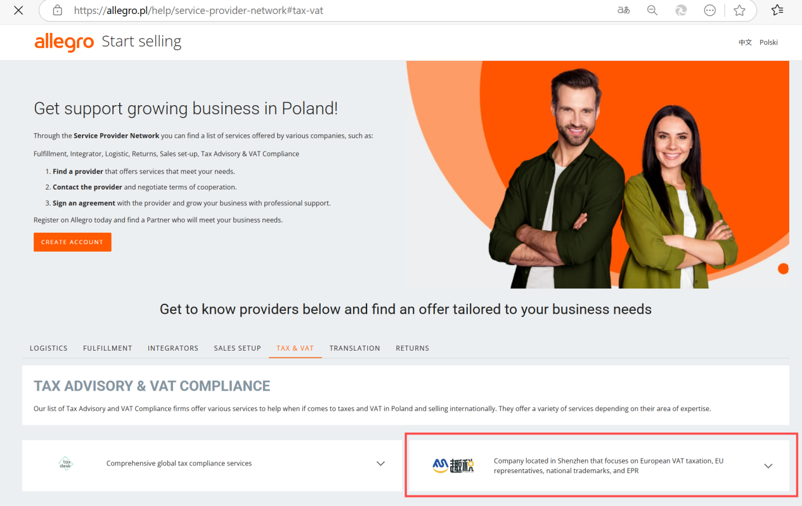Click the zoom out magnifier icon
Viewport: 802px width, 506px height.
tap(652, 10)
